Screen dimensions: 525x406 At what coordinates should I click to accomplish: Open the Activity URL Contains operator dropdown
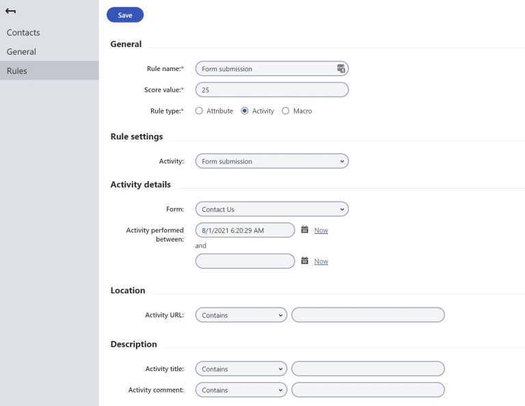click(x=241, y=315)
